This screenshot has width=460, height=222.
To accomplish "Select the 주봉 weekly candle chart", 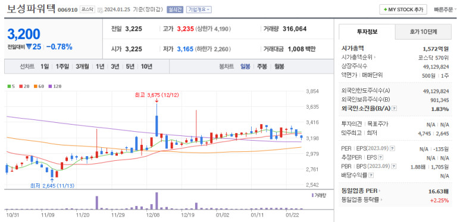I will [x=262, y=66].
